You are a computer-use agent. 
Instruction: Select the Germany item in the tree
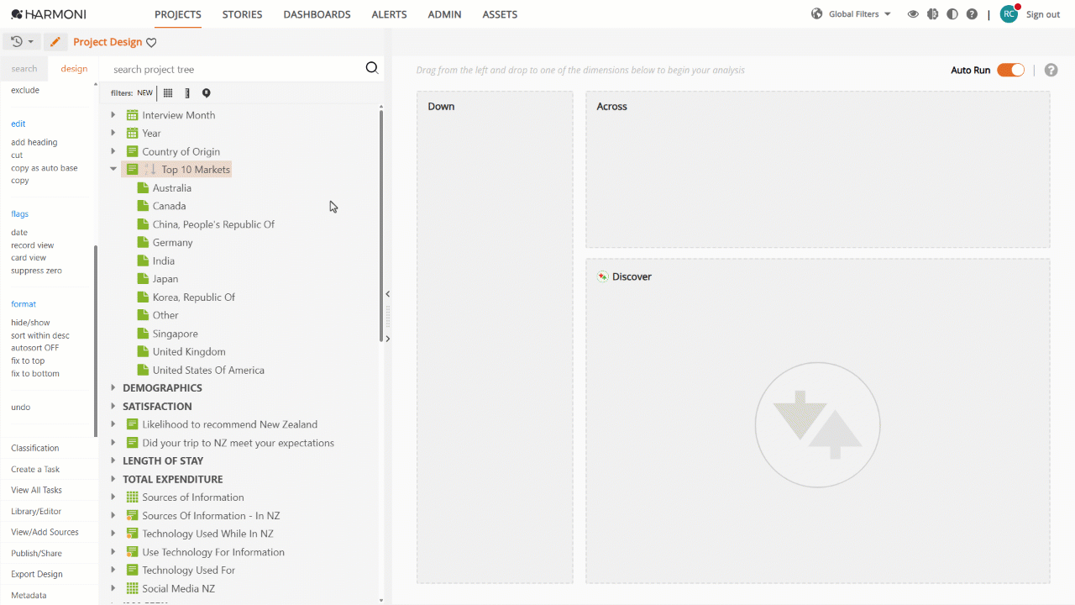point(172,242)
